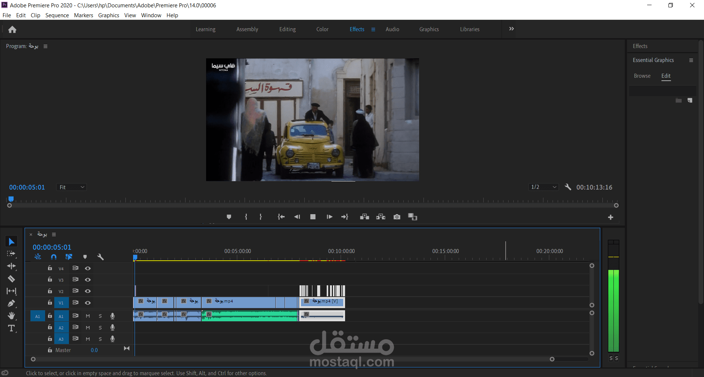Open the Sequence menu
This screenshot has height=377, width=704.
coord(57,15)
